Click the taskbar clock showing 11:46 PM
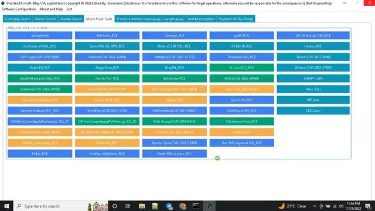This screenshot has height=211, width=375. (x=353, y=206)
